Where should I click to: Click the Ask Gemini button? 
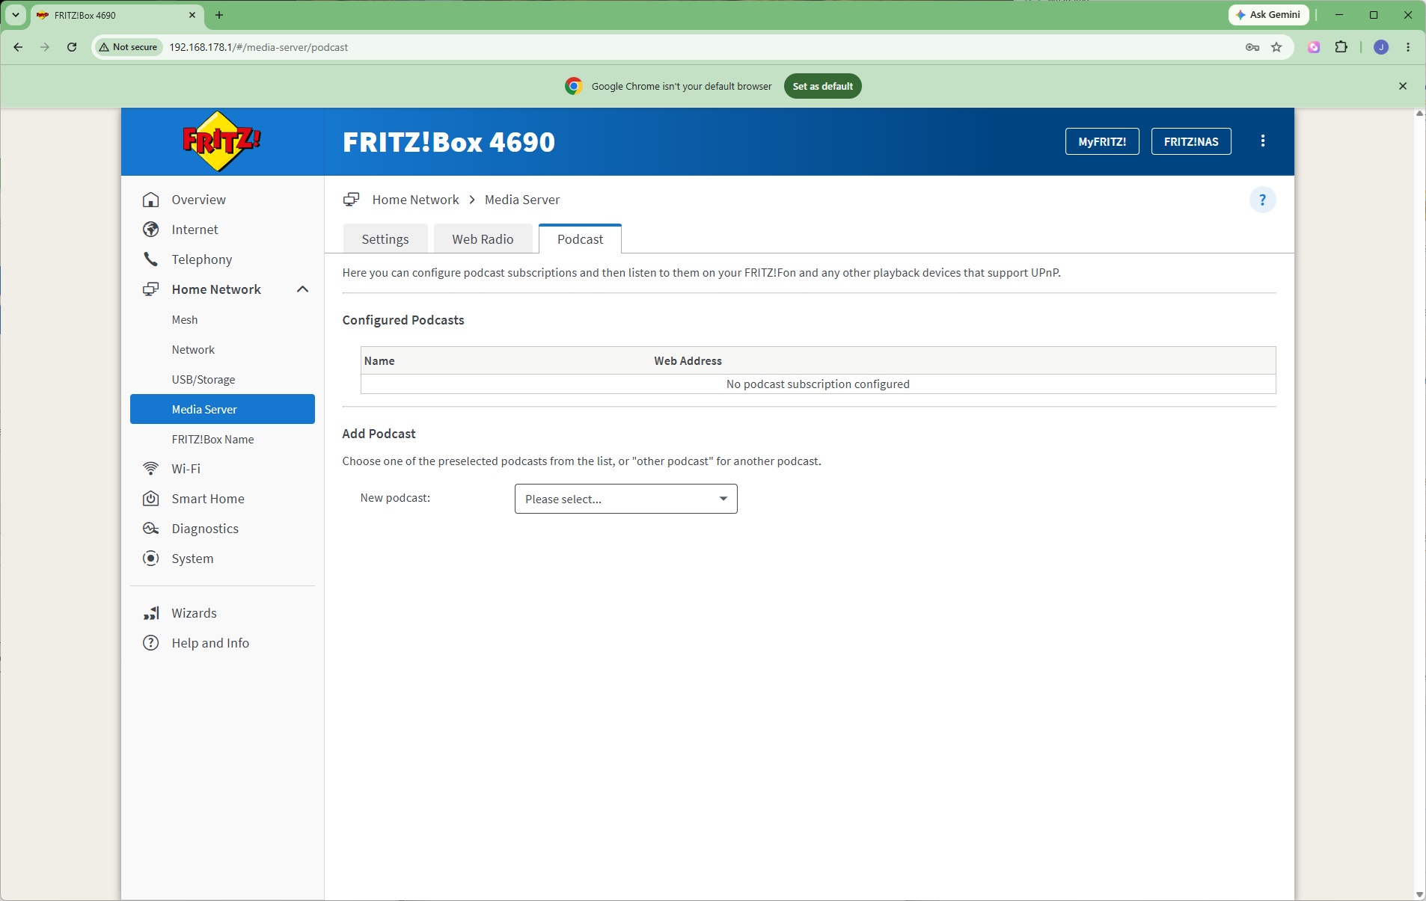(1269, 15)
